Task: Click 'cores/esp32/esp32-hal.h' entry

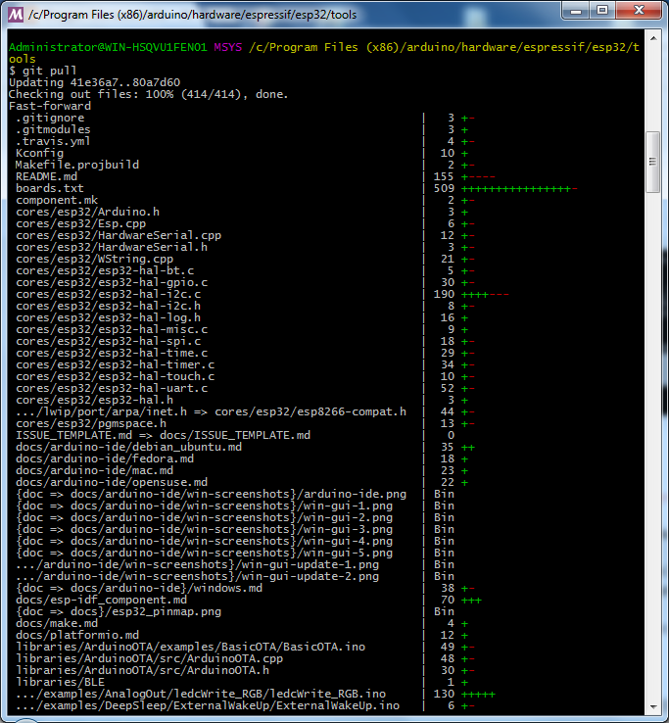Action: [x=94, y=401]
